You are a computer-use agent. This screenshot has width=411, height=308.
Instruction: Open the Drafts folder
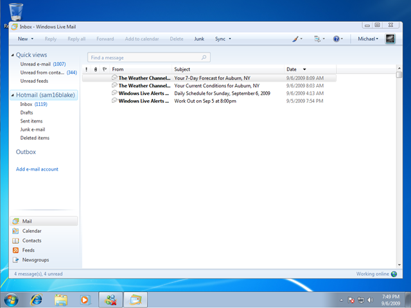pos(27,113)
